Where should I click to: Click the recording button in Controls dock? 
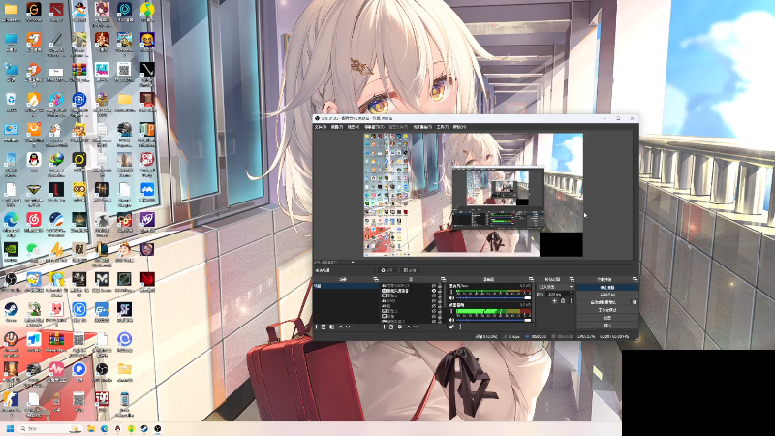[x=607, y=295]
